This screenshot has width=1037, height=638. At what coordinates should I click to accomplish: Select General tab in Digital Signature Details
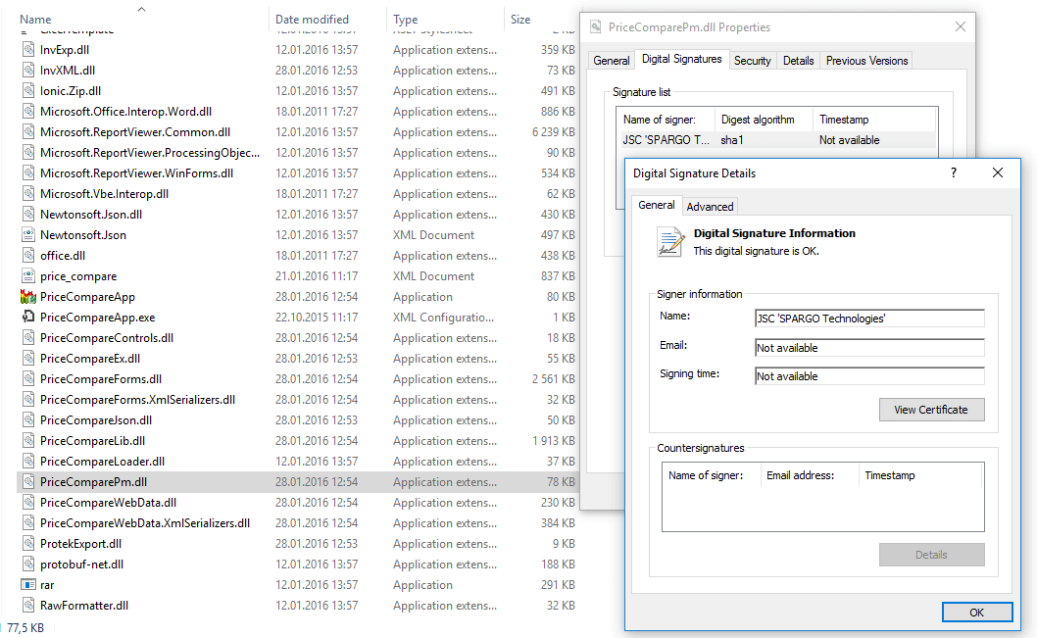656,205
